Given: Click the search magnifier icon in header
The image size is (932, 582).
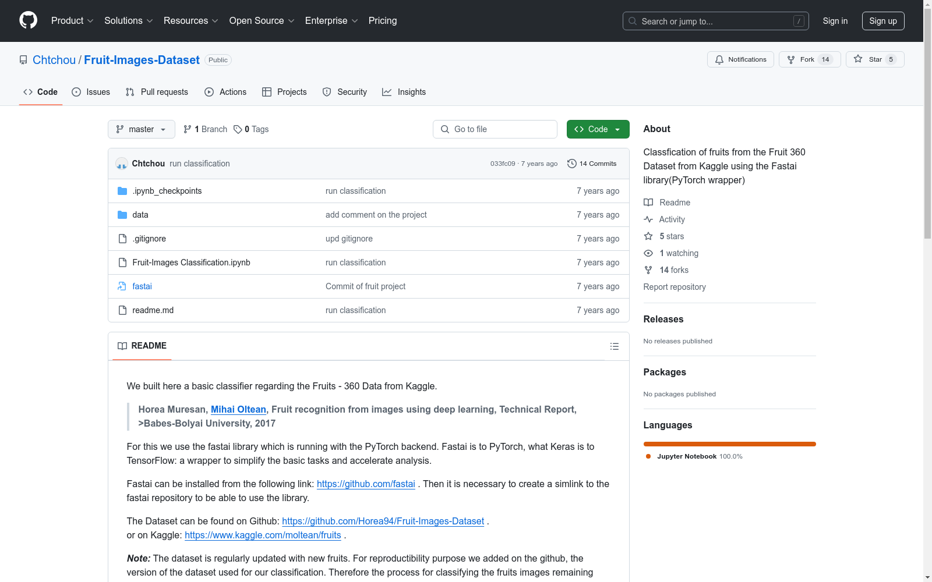Looking at the screenshot, I should click(x=633, y=21).
